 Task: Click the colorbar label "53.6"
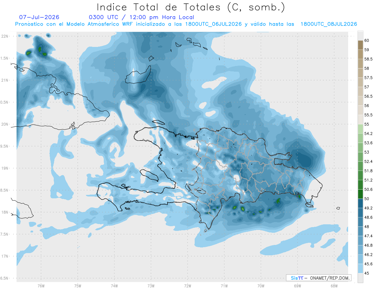pyautogui.click(x=368, y=143)
